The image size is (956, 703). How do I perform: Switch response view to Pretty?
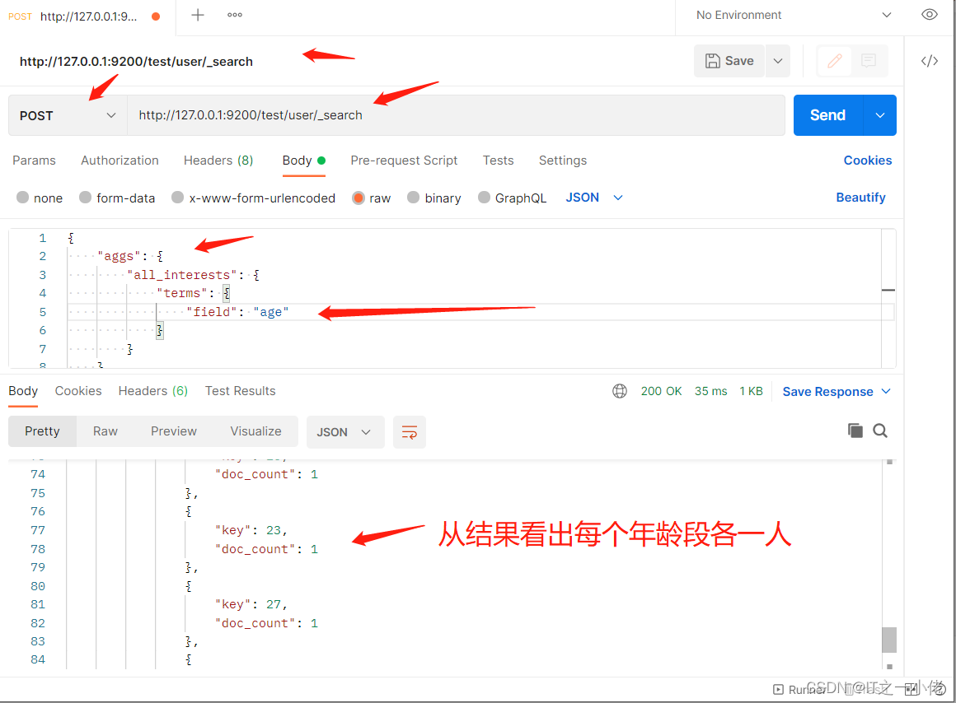(42, 431)
